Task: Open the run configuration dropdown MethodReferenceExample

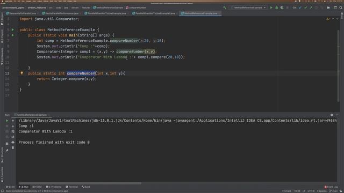Action: coord(248,8)
